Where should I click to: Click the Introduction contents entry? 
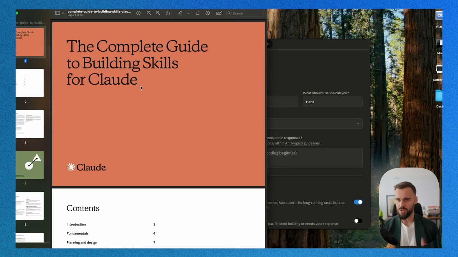coord(76,225)
